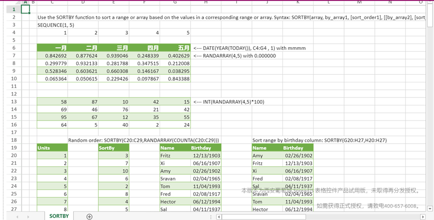Viewport: 434px width, 220px height.
Task: Click the DATE(YEAR(TODAY()) note text
Action: pos(249,48)
